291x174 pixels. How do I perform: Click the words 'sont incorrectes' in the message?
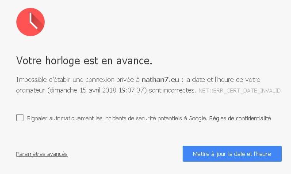click(x=172, y=90)
